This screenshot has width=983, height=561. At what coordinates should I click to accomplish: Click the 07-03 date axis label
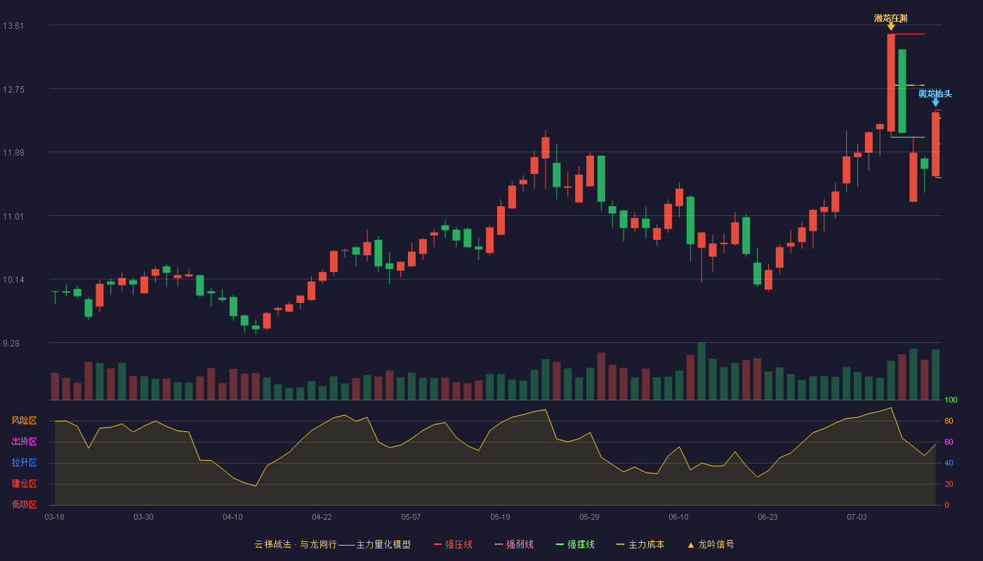[857, 517]
